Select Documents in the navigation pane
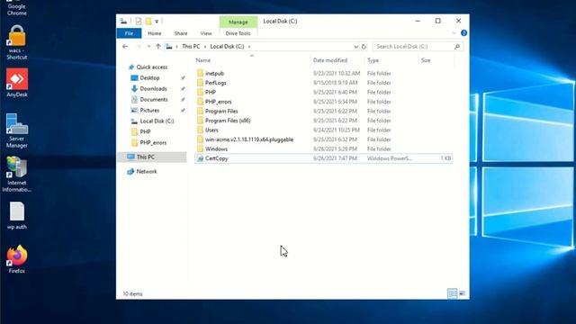Image resolution: width=576 pixels, height=324 pixels. [x=154, y=100]
